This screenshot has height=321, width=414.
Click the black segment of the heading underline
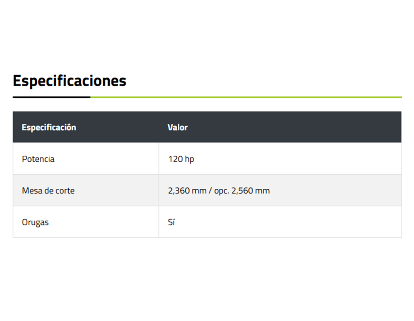point(51,97)
